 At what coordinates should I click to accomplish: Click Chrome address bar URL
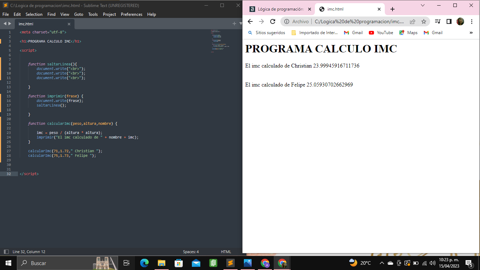tap(359, 21)
